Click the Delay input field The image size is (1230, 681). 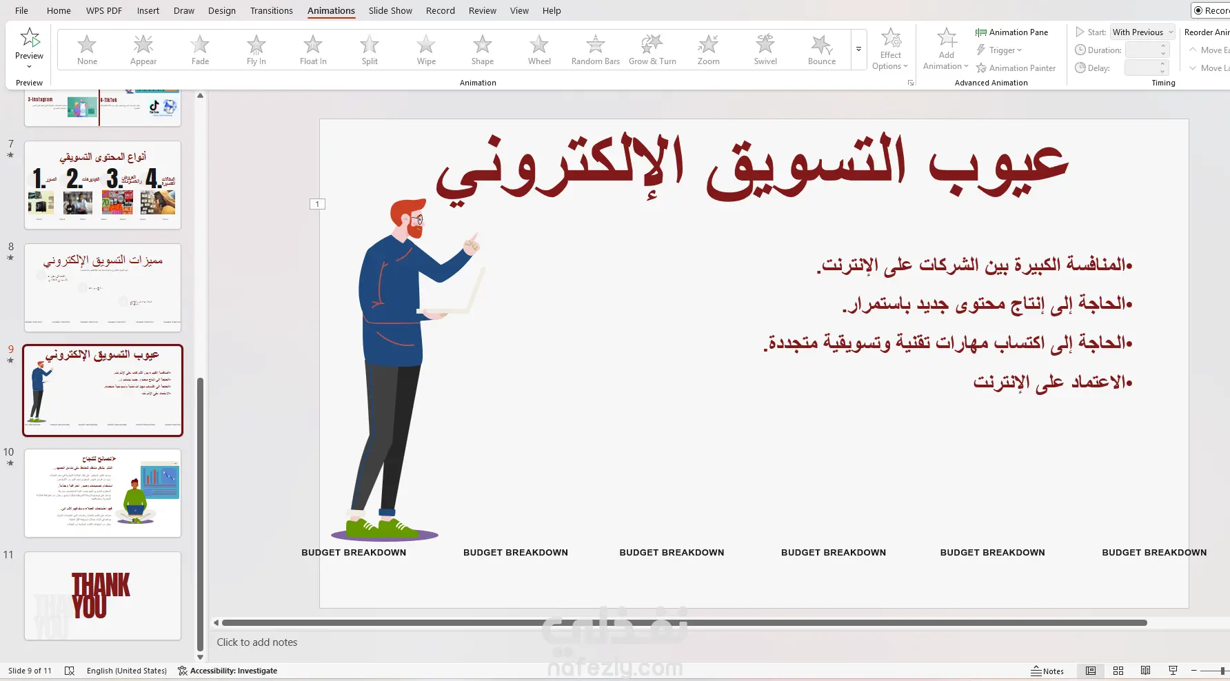[1142, 68]
